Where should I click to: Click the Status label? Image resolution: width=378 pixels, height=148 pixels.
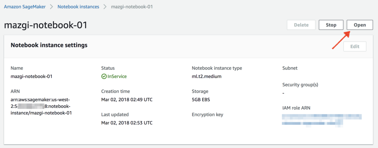108,68
